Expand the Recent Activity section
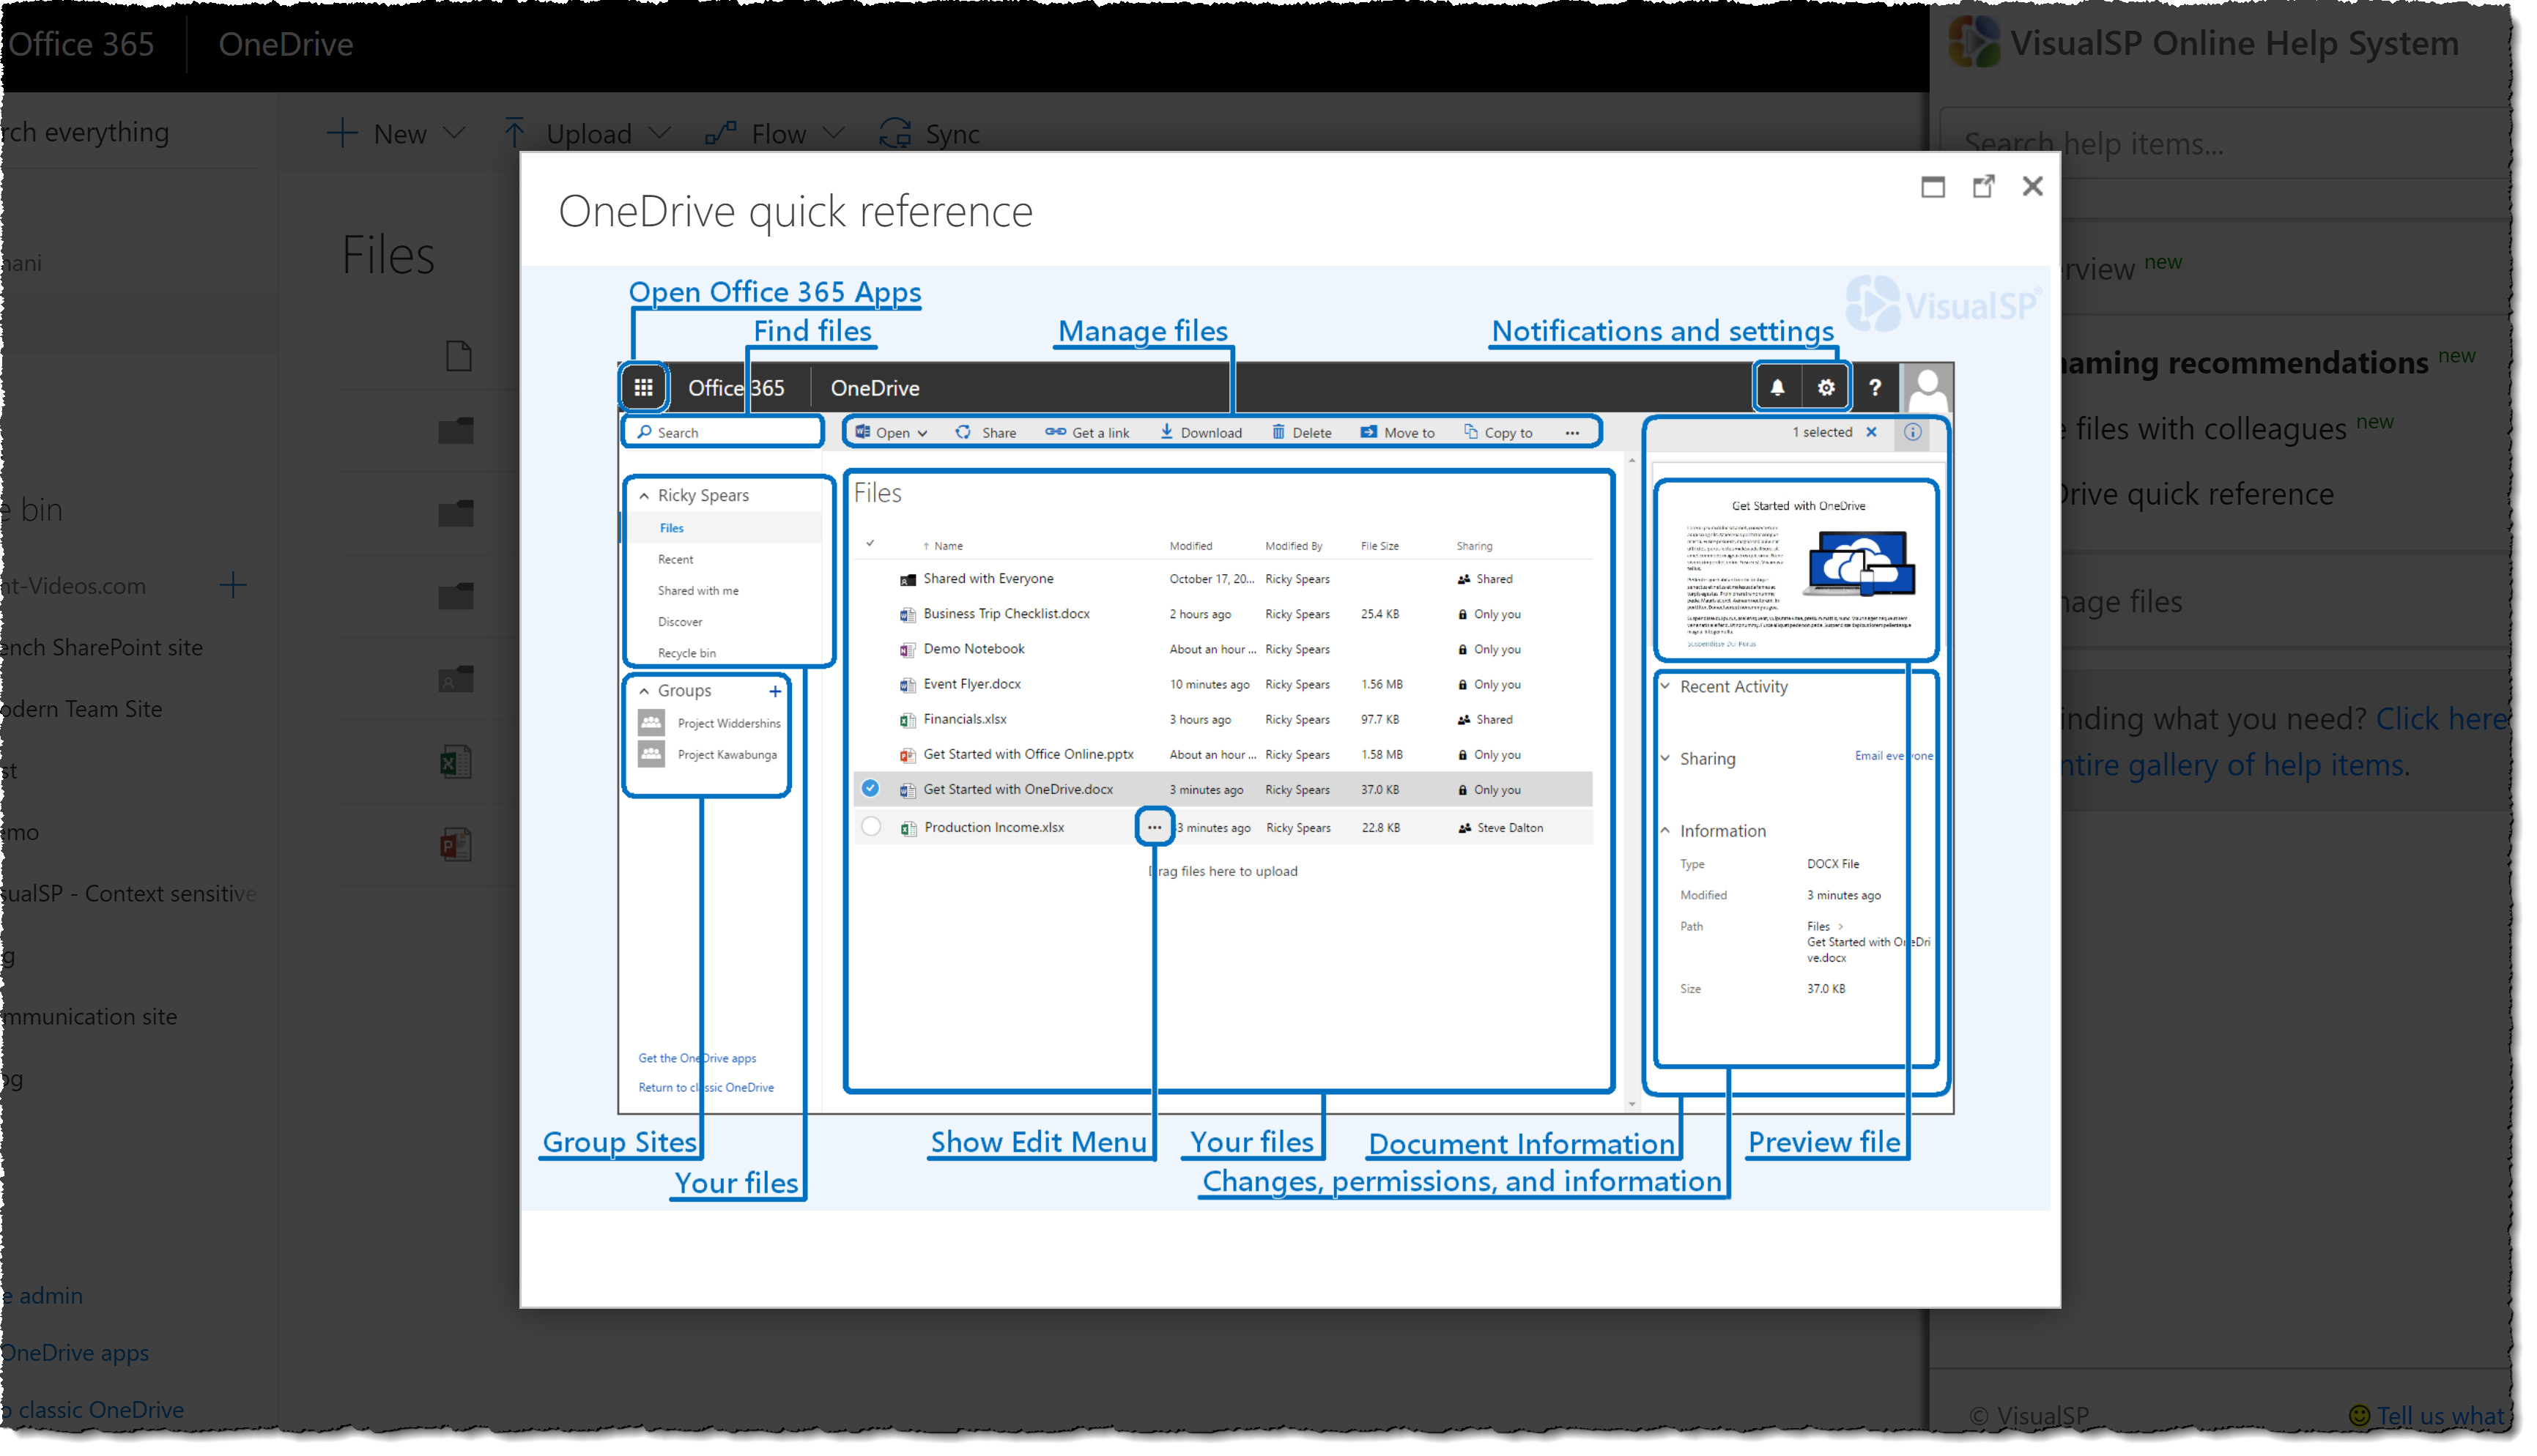 (1666, 687)
